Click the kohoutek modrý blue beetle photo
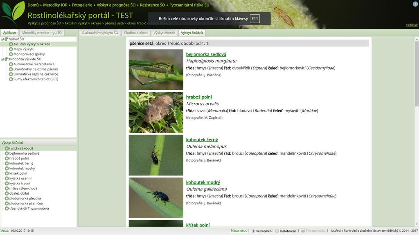The height and width of the screenshot is (235, 419). pos(156,198)
